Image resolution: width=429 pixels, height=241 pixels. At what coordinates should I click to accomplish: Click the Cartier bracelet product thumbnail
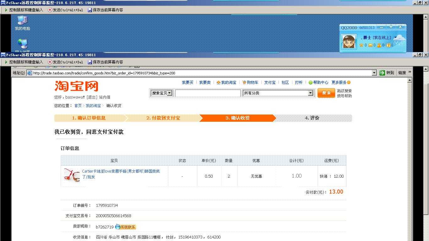click(x=72, y=175)
